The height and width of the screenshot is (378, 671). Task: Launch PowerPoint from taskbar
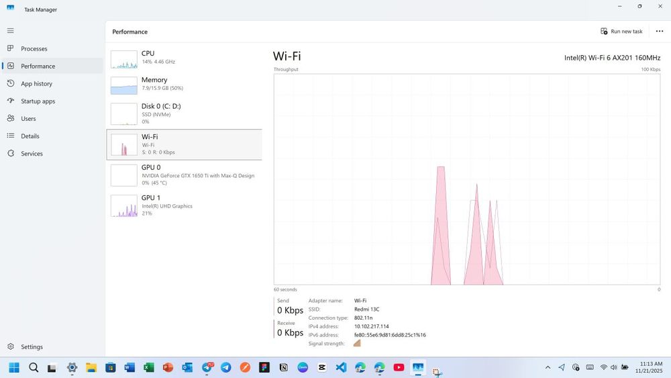[x=168, y=367]
